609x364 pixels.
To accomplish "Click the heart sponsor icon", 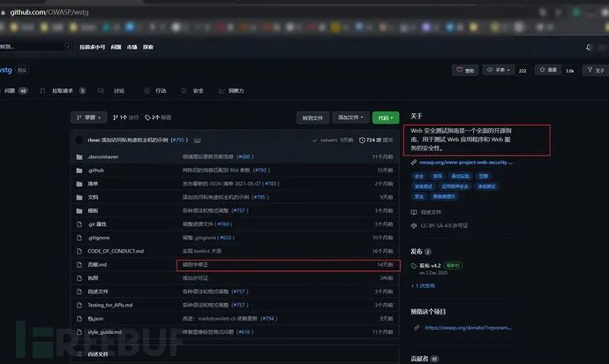I will point(460,70).
